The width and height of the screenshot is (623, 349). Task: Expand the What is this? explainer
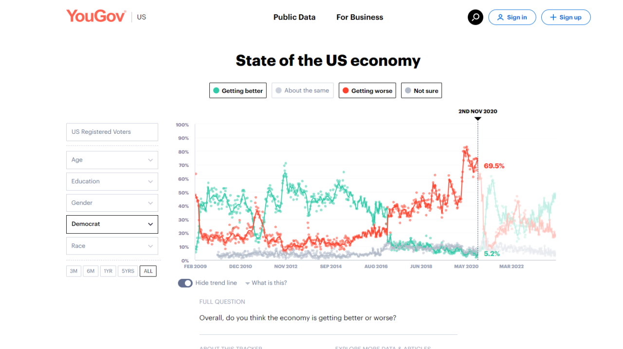(x=266, y=283)
